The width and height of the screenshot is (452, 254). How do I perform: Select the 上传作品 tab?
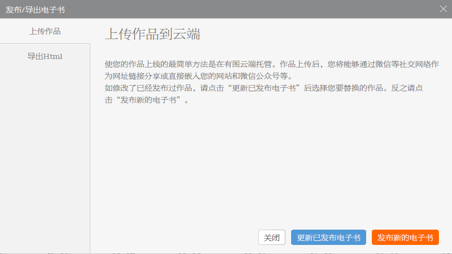pos(45,31)
